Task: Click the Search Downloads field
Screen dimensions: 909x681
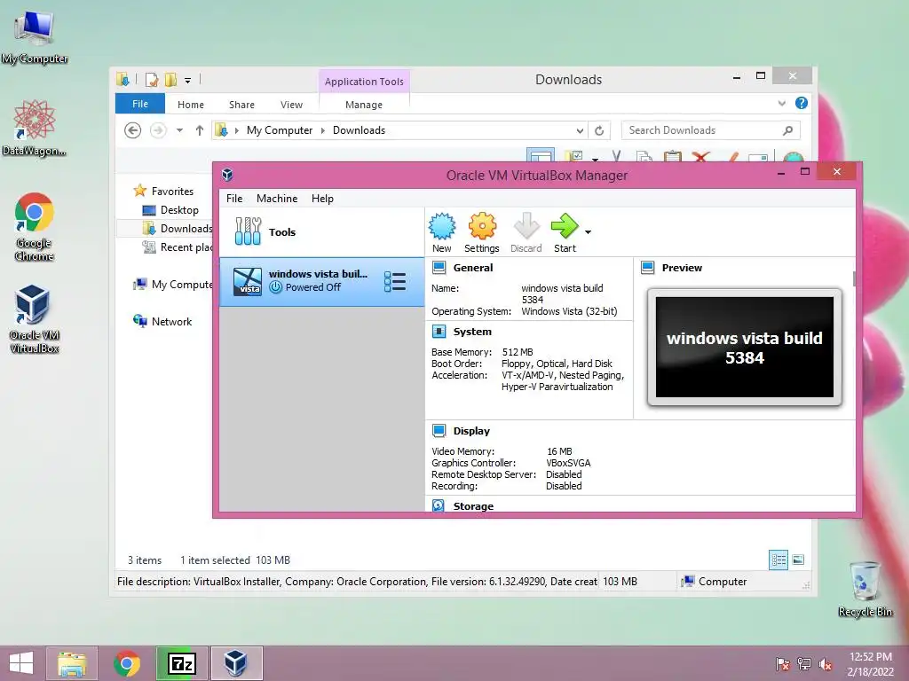Action: 711,130
